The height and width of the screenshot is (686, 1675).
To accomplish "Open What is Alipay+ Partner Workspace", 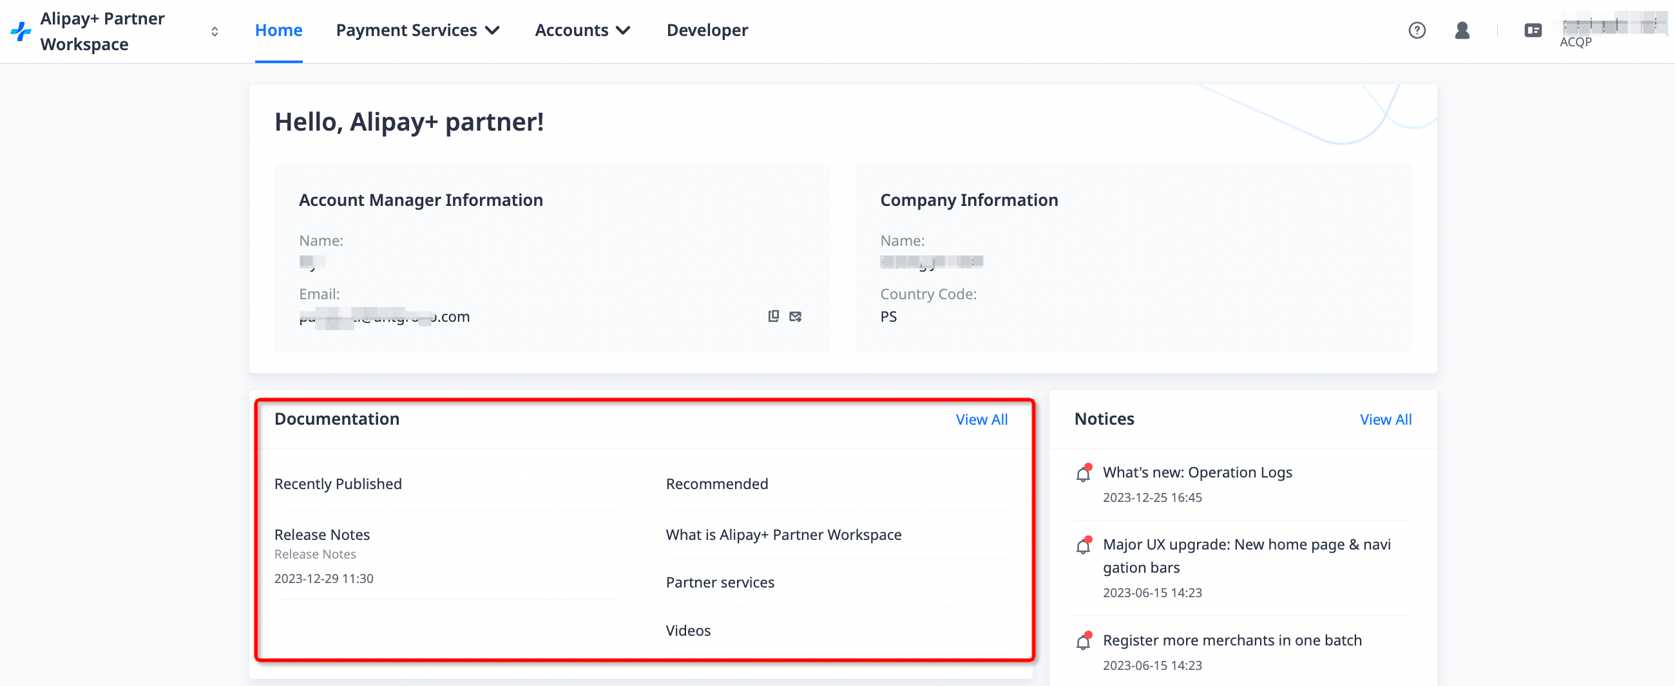I will click(x=783, y=535).
